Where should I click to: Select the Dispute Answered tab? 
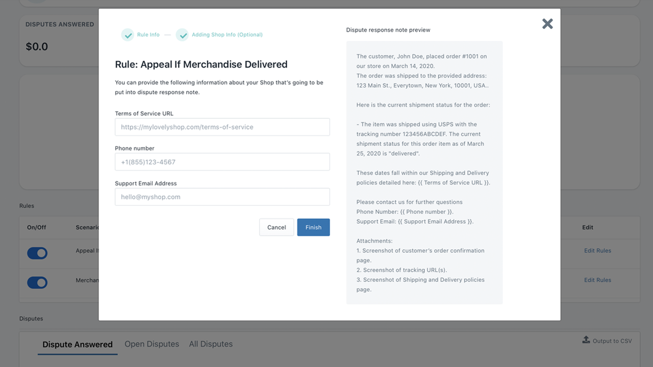point(77,344)
